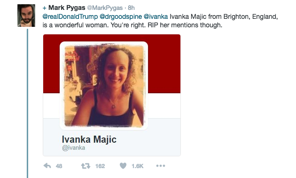Viewport: 296px width, 178px height.
Task: Click the tweet body text to expand
Action: [160, 21]
